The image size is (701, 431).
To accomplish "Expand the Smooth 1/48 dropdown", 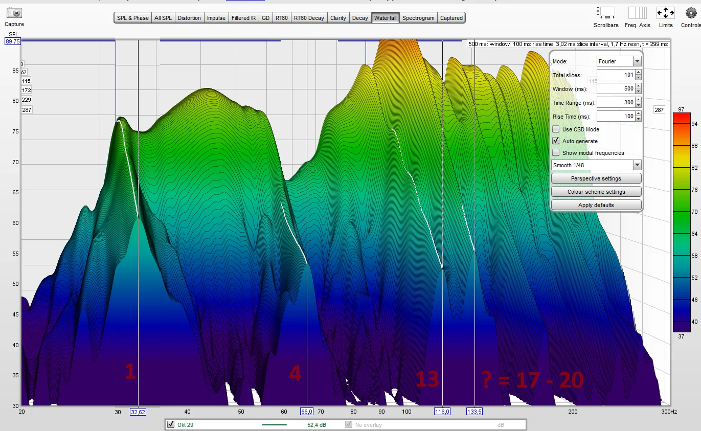I will [596, 165].
